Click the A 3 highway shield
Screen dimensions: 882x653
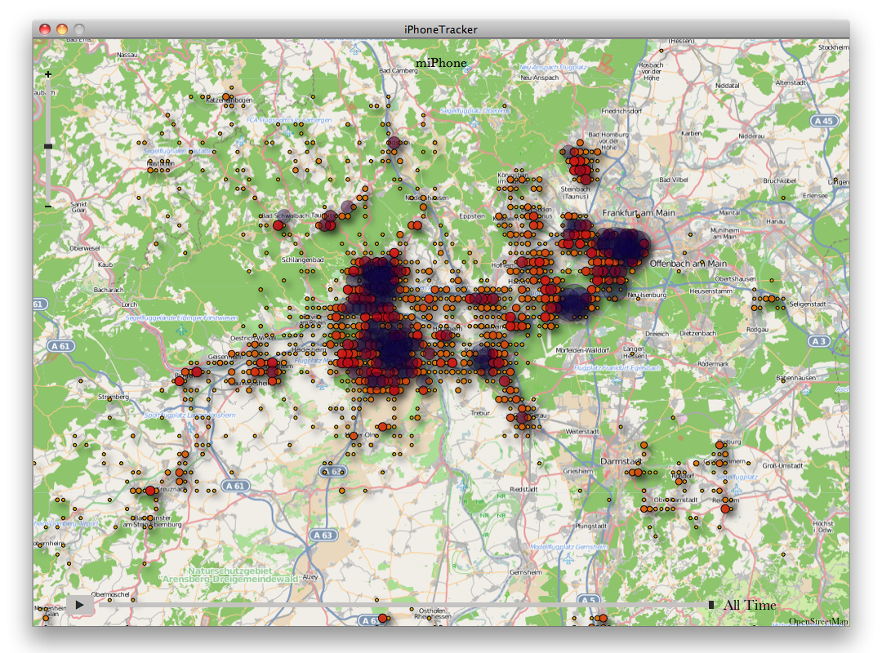tap(820, 340)
